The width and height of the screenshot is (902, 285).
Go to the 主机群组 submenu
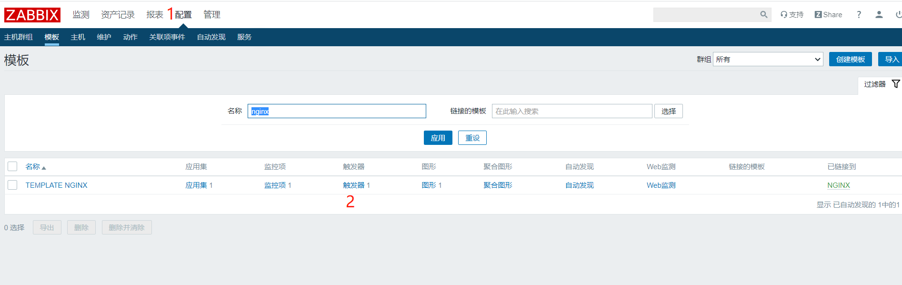pyautogui.click(x=19, y=37)
